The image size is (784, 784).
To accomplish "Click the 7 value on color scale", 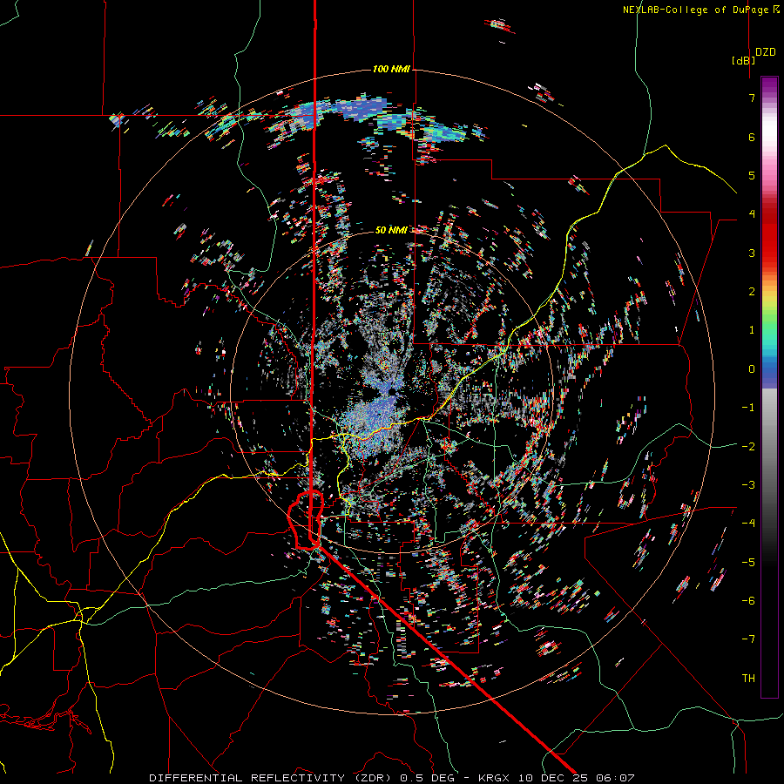I will pyautogui.click(x=752, y=98).
